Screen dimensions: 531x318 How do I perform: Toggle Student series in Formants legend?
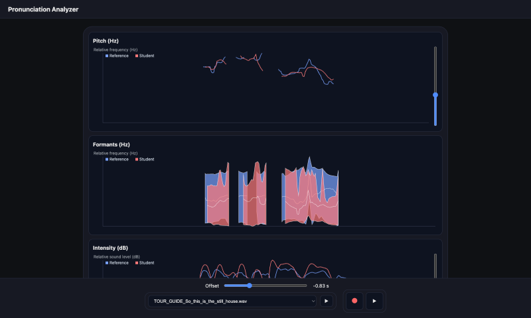(x=145, y=159)
